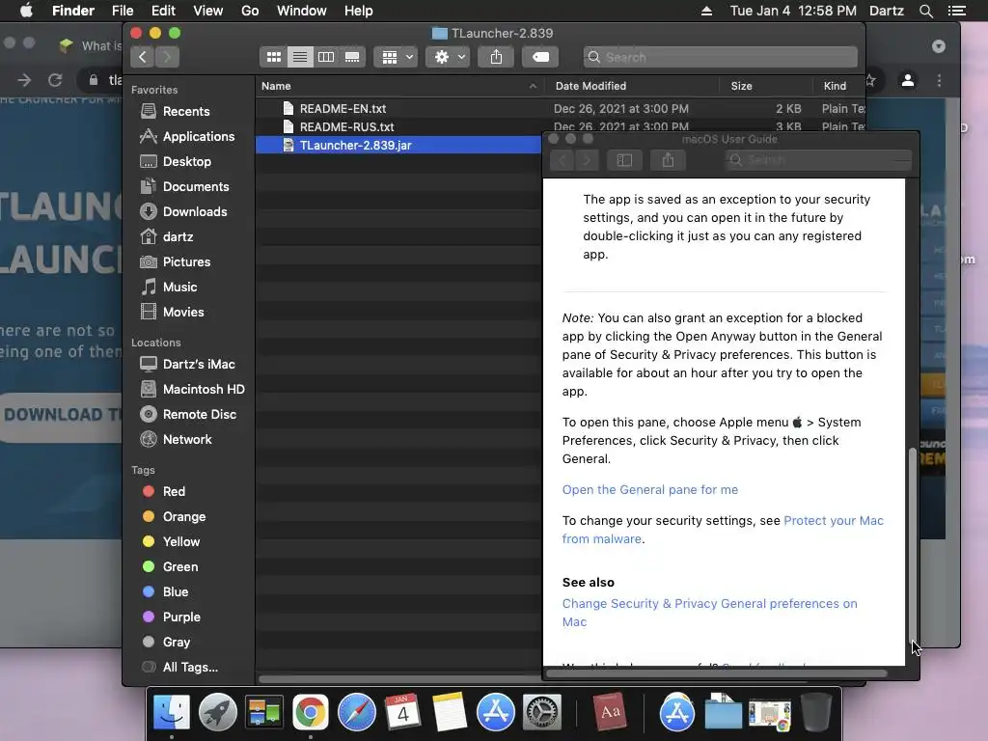Image resolution: width=988 pixels, height=741 pixels.
Task: Open the Apple menu
Action: click(26, 11)
